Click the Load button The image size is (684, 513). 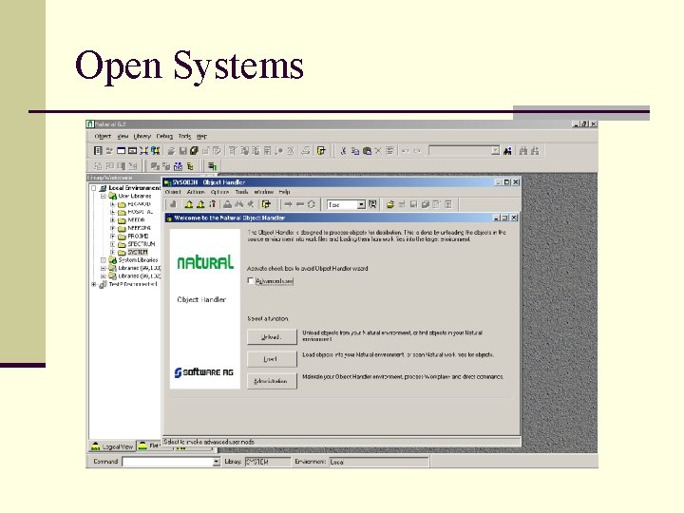click(272, 359)
